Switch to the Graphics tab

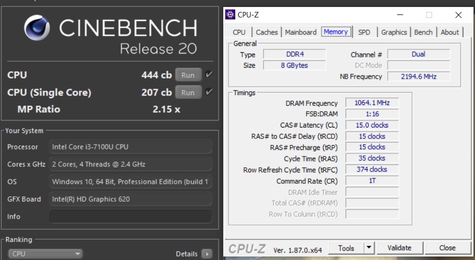(394, 32)
